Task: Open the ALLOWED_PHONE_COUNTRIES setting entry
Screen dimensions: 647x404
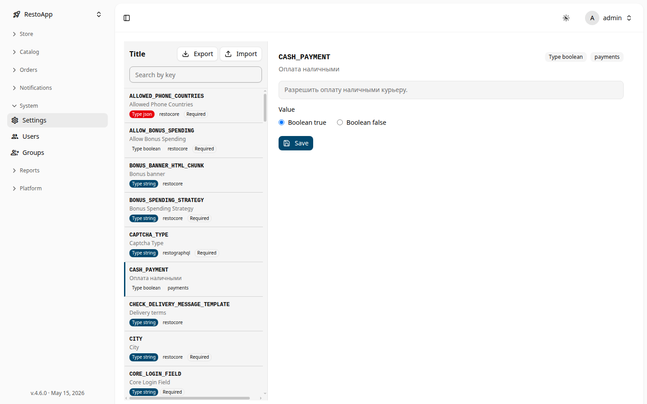Action: (194, 105)
